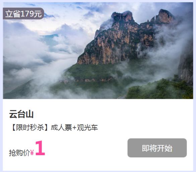Click the pink price number 1
The width and height of the screenshot is (196, 172).
pos(40,148)
